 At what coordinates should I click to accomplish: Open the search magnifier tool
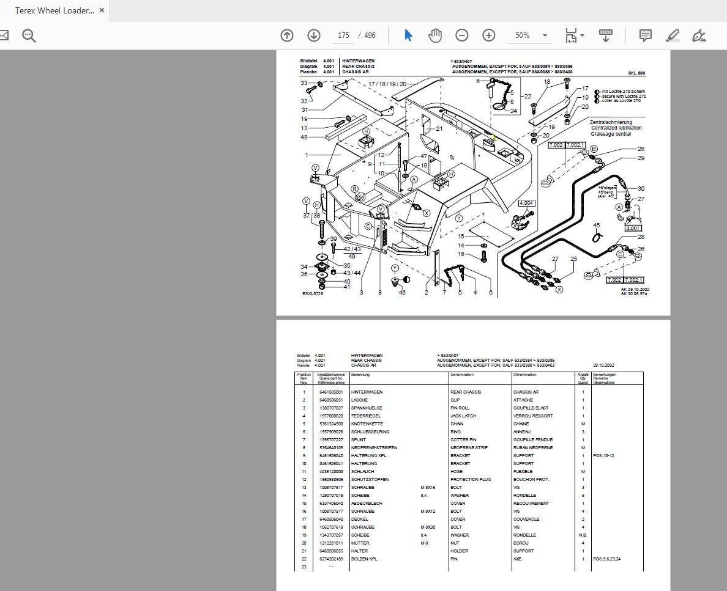(28, 35)
